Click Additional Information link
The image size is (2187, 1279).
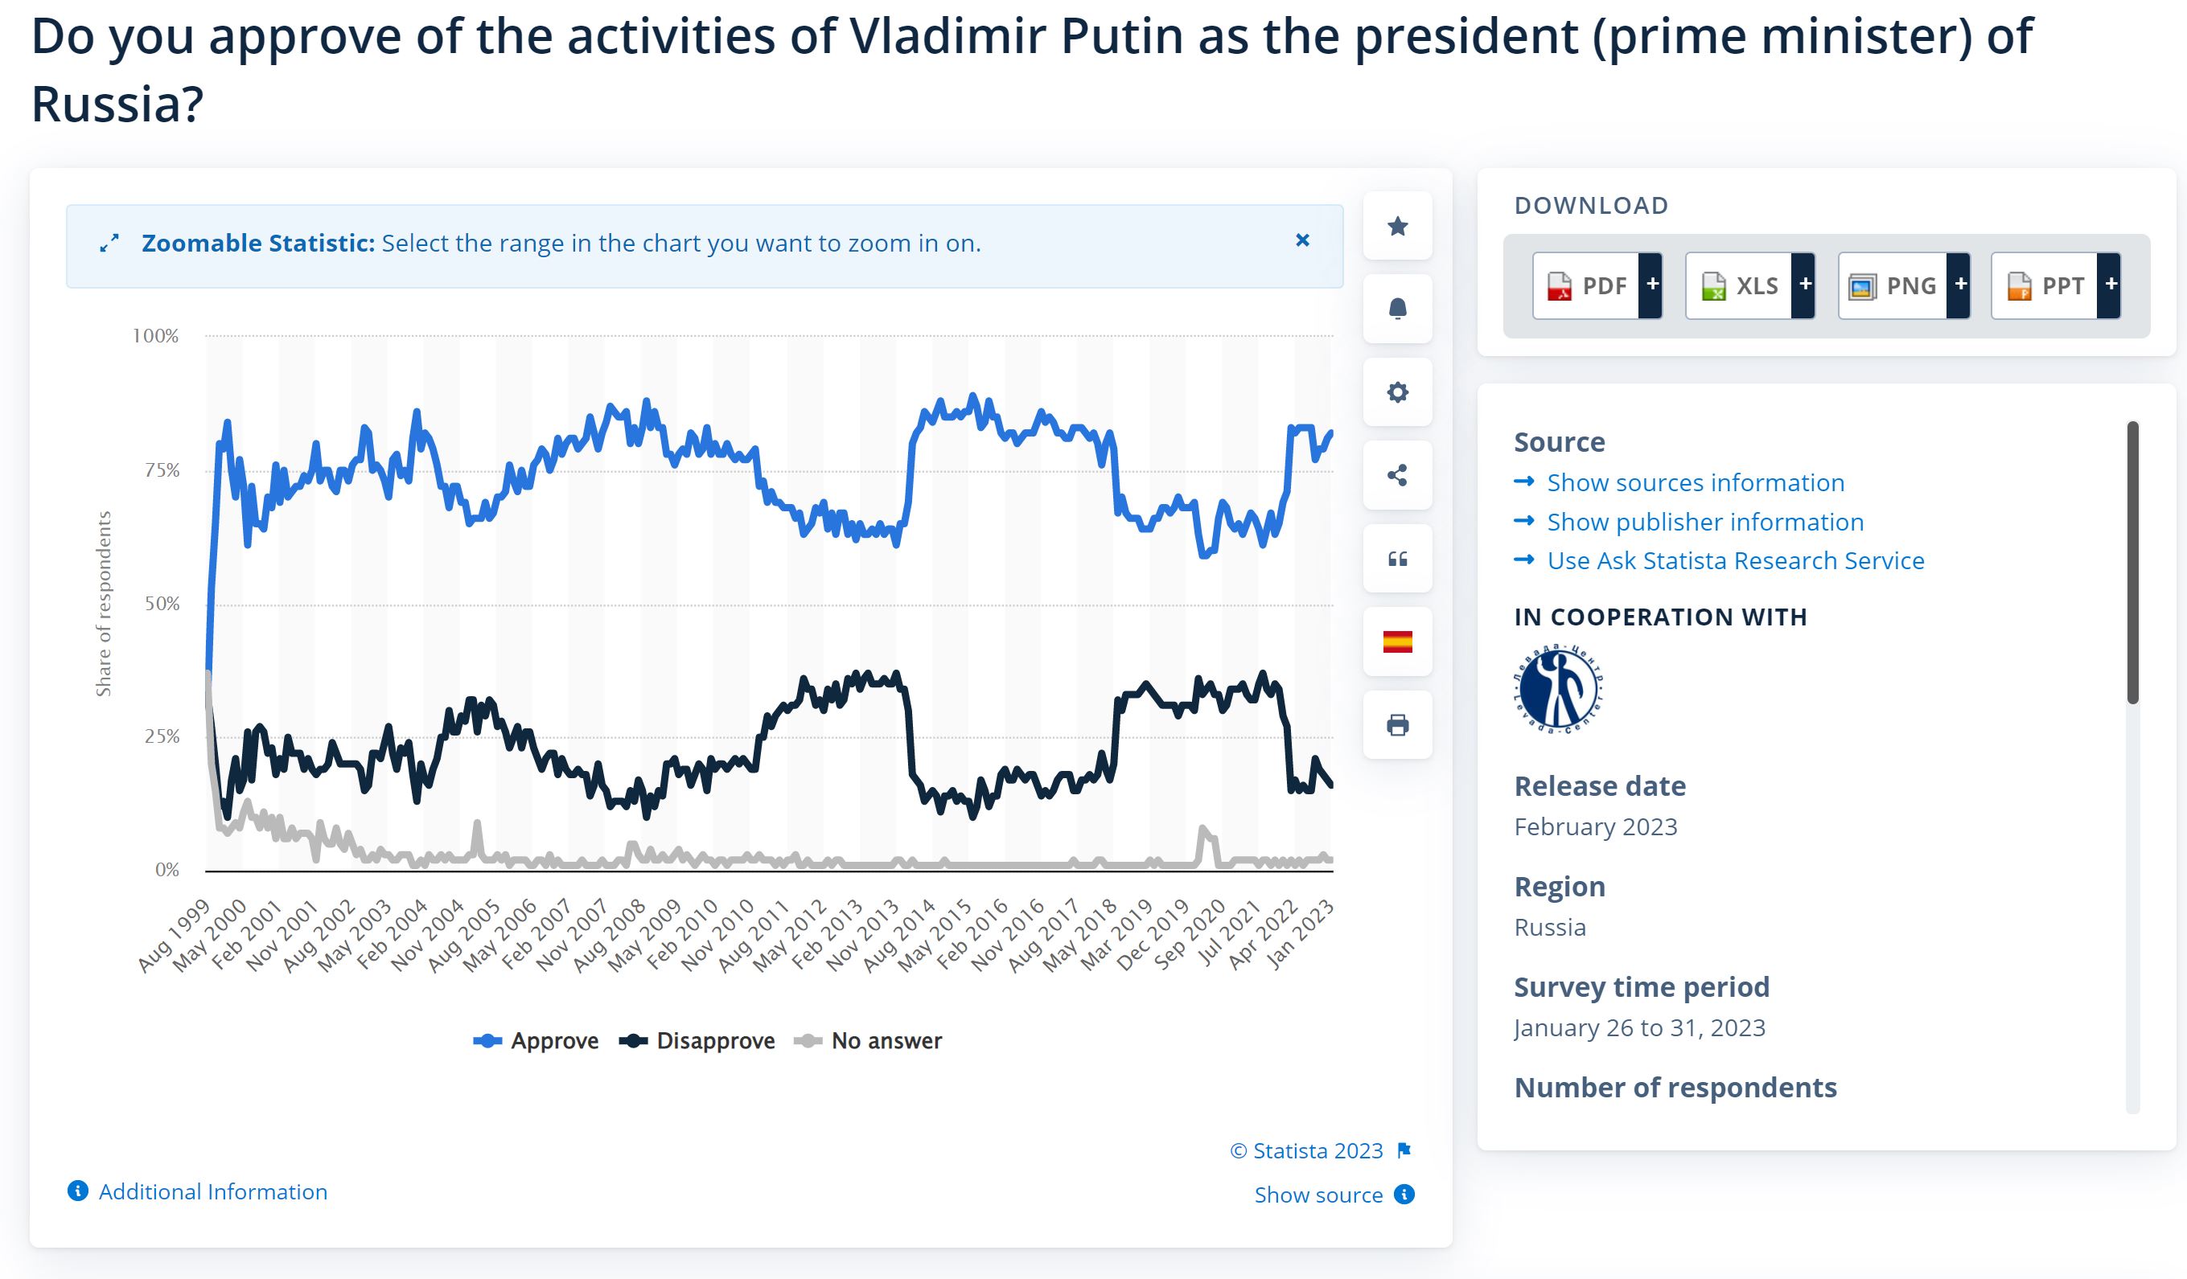212,1192
